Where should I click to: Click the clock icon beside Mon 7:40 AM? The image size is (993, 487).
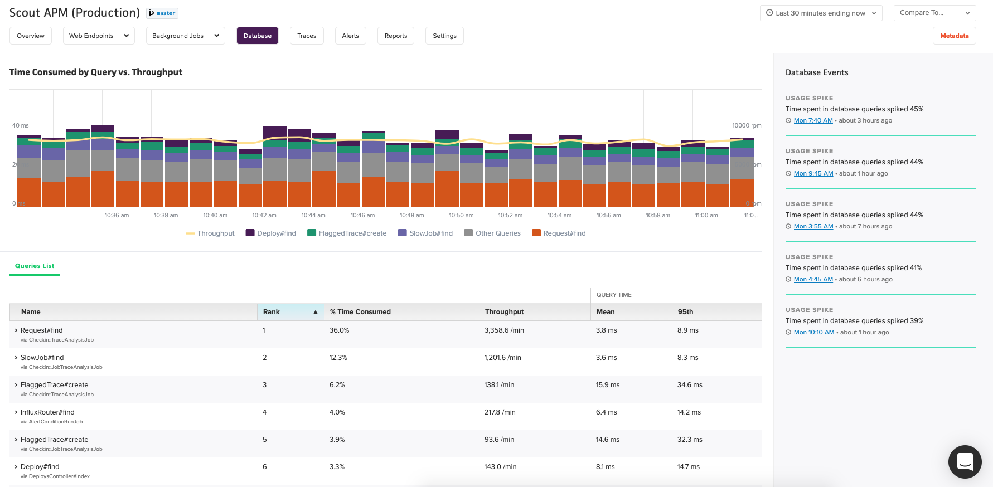tap(788, 120)
